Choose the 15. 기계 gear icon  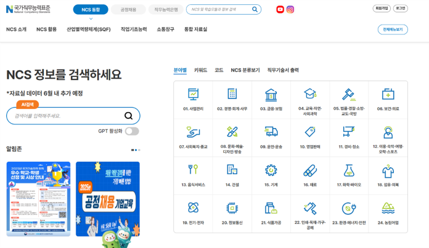(271, 170)
